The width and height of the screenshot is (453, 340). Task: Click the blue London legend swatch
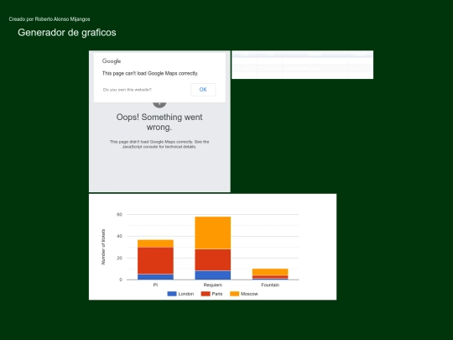click(172, 294)
